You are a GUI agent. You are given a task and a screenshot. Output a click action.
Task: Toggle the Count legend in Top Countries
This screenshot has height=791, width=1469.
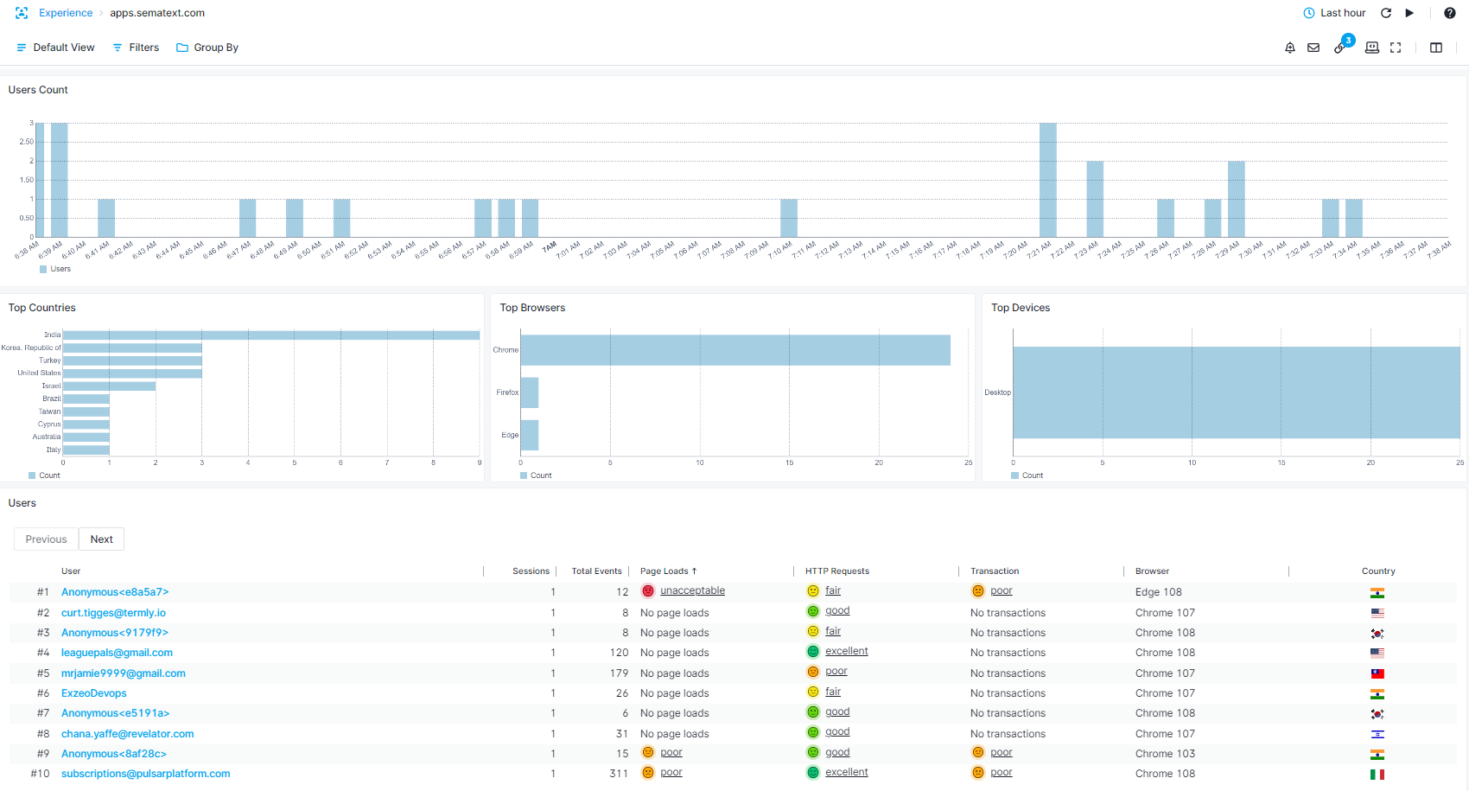[44, 475]
